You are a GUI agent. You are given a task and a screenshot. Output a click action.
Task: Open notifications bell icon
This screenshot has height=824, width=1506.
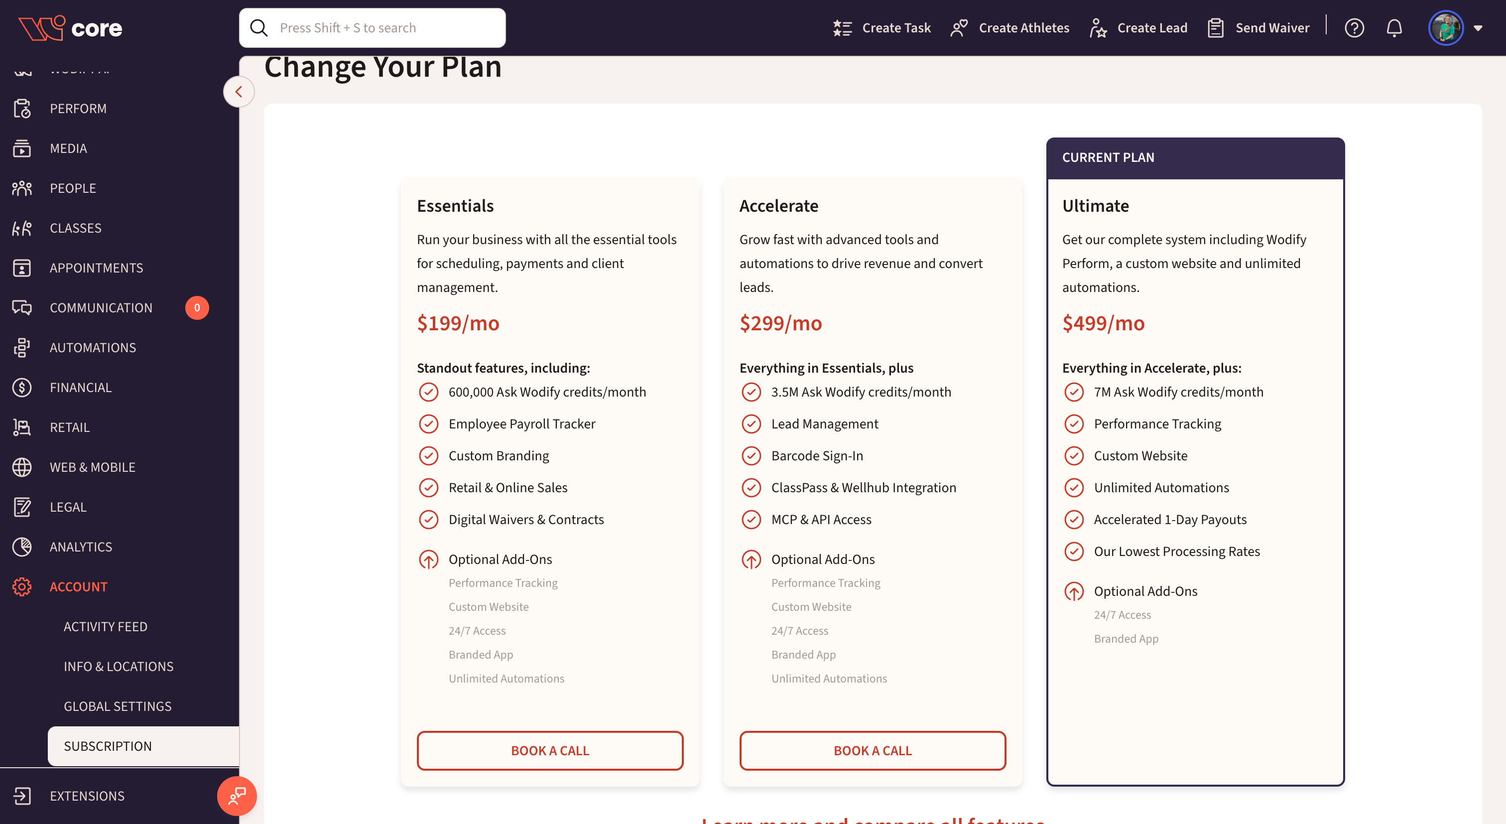coord(1394,27)
